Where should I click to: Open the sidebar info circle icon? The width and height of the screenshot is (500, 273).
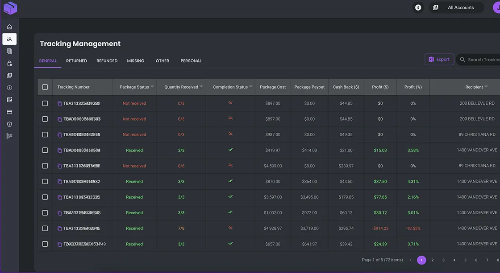[x=9, y=87]
